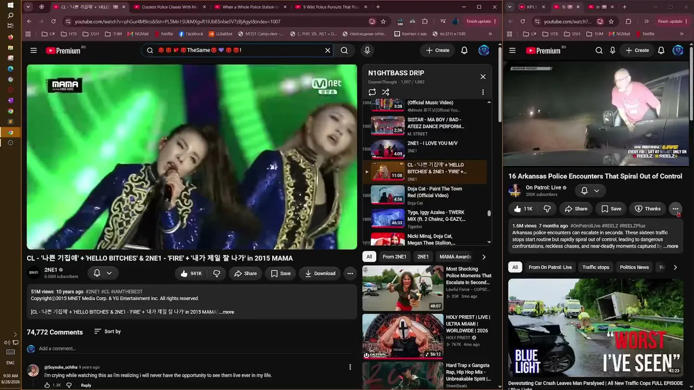Open the comments Sort by menu
Image resolution: width=694 pixels, height=390 pixels.
click(x=107, y=331)
